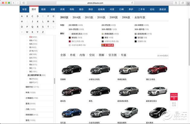Expand the 兰博基尼 brand
This screenshot has height=124, width=190.
point(32,98)
